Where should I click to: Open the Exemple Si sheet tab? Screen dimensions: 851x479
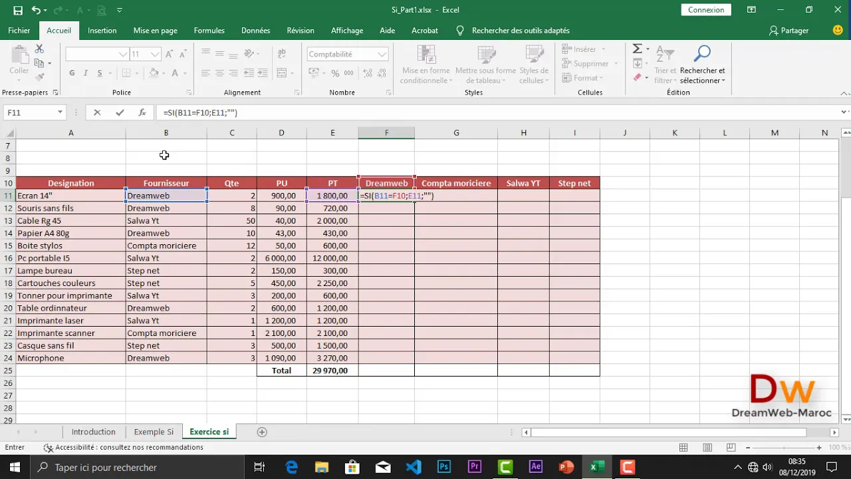[x=154, y=432]
